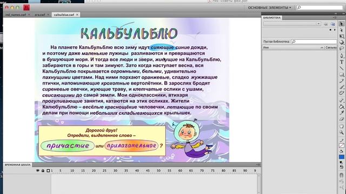Click the top-right help search field

pos(320,8)
